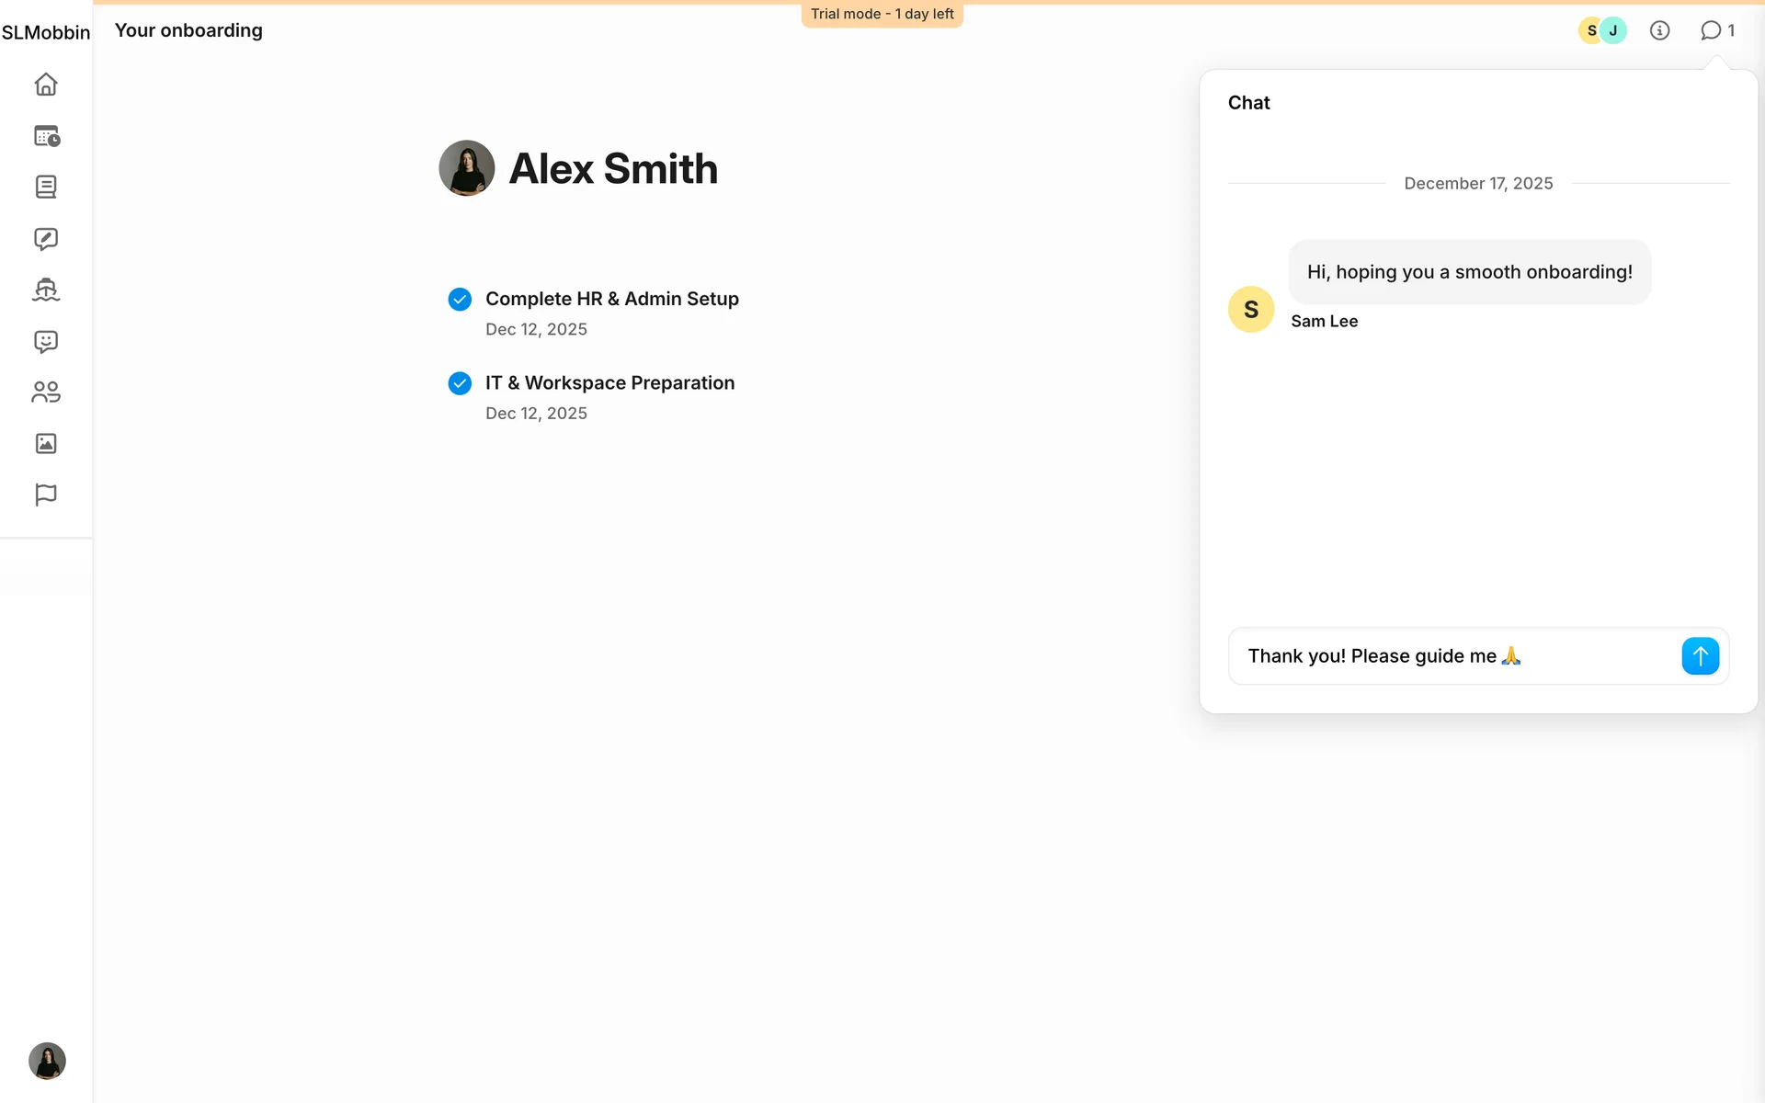Click the S and J member avatars
Image resolution: width=1765 pixels, height=1103 pixels.
point(1602,30)
